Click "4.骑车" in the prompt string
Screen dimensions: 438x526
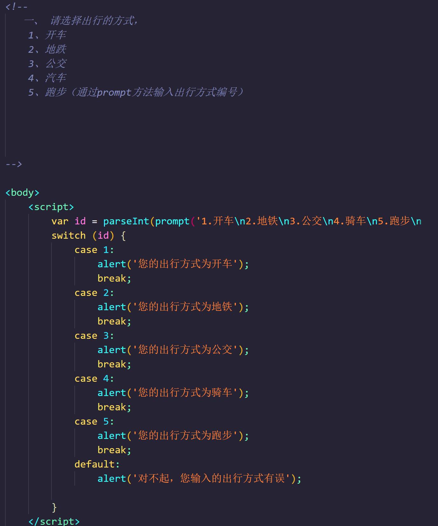pyautogui.click(x=350, y=221)
